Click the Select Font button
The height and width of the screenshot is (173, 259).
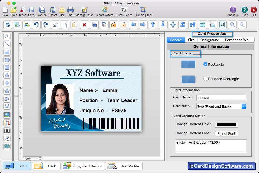(x=226, y=133)
